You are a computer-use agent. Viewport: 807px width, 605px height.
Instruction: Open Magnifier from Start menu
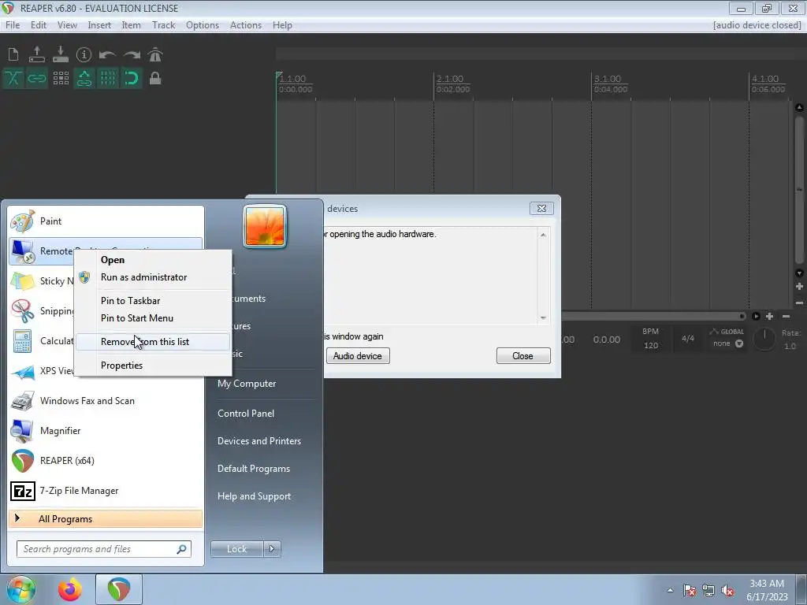pos(106,431)
